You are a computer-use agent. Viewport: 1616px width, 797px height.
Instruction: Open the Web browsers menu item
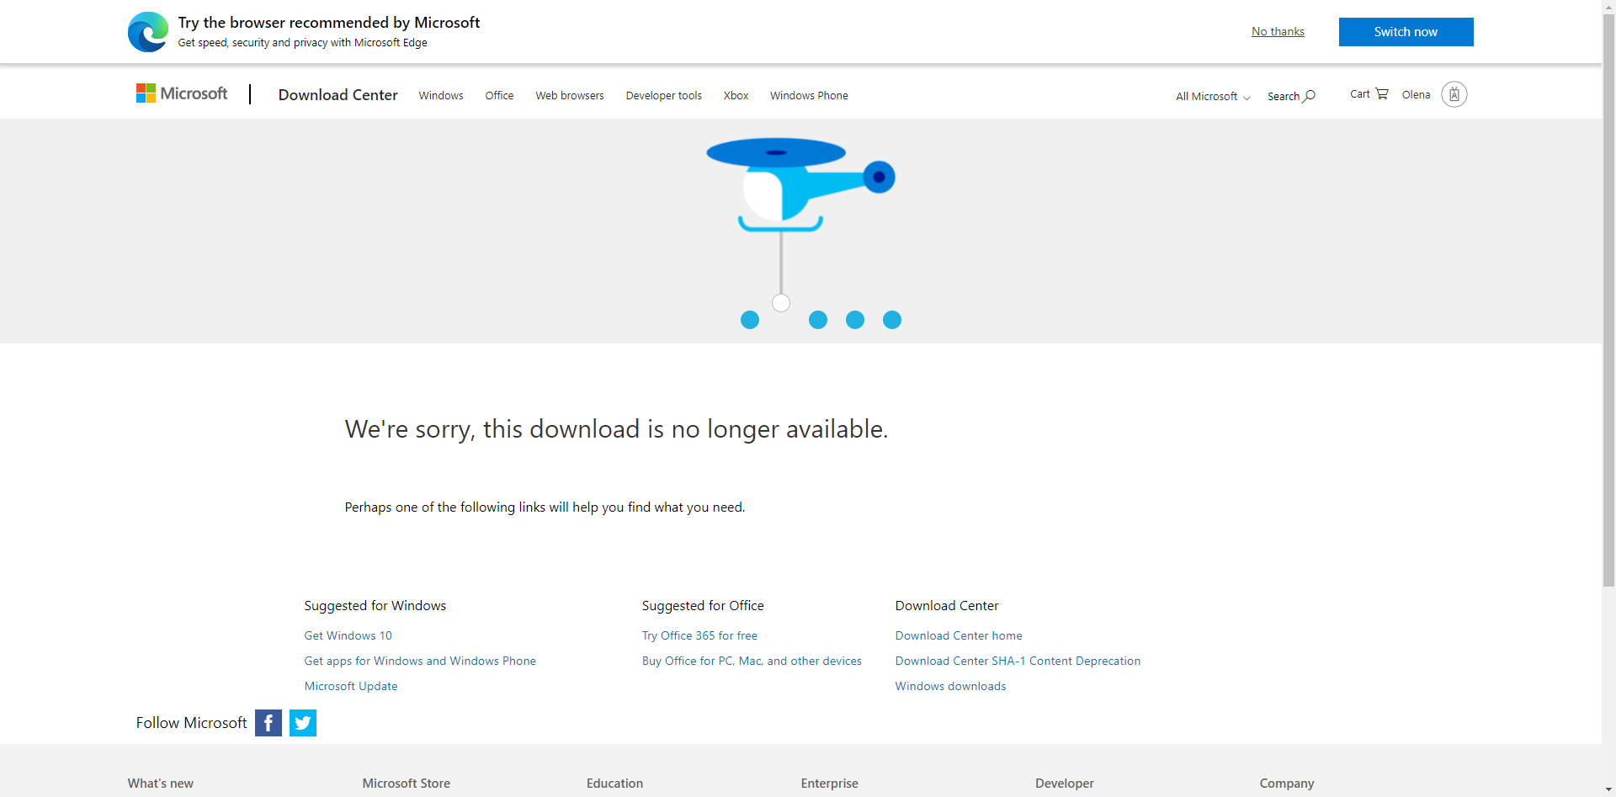coord(570,96)
